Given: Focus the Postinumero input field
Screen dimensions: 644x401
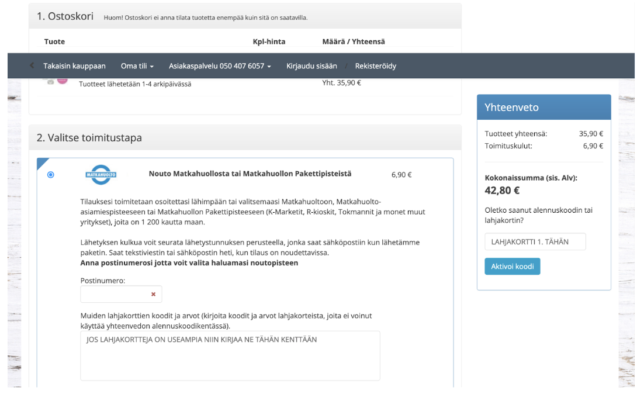Looking at the screenshot, I should tap(115, 294).
